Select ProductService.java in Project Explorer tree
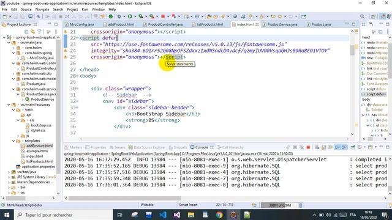The image size is (392, 220). [x=41, y=94]
